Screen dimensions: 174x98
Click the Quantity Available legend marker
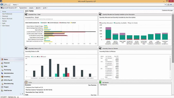coord(114,23)
